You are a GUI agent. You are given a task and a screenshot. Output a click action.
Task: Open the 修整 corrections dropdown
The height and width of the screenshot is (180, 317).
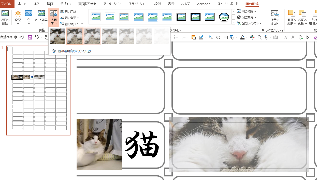(18, 18)
